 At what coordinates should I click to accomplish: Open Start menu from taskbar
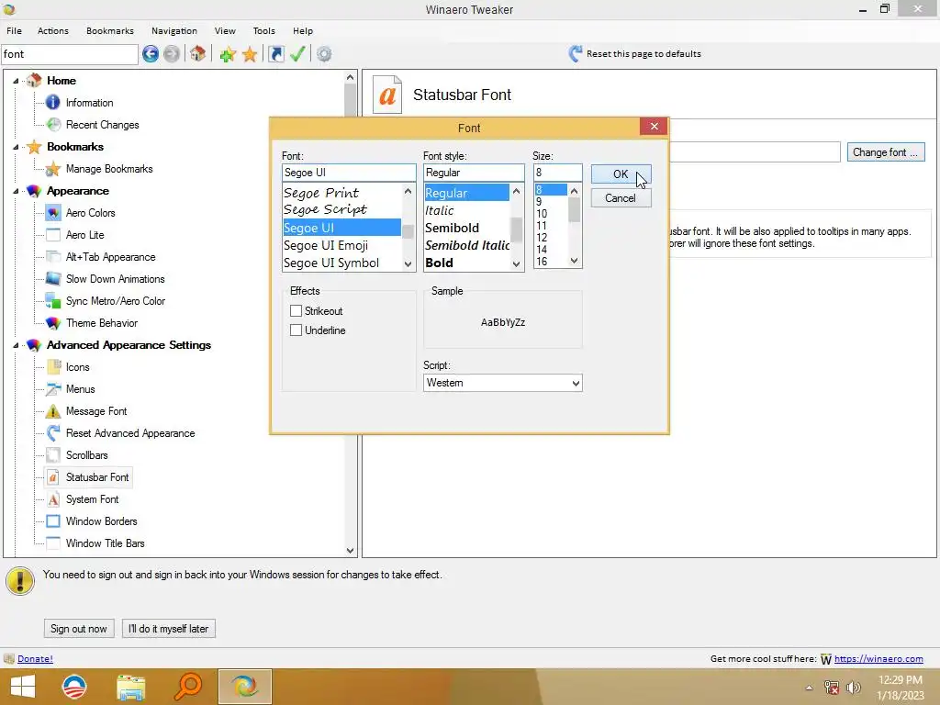point(23,687)
